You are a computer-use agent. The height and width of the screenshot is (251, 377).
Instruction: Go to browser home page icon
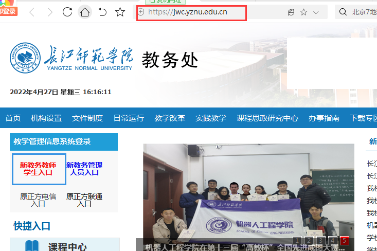[x=84, y=12]
